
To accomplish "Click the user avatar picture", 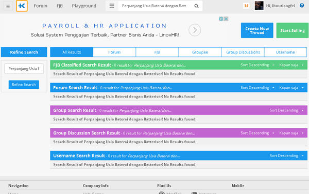I will click(x=259, y=6).
